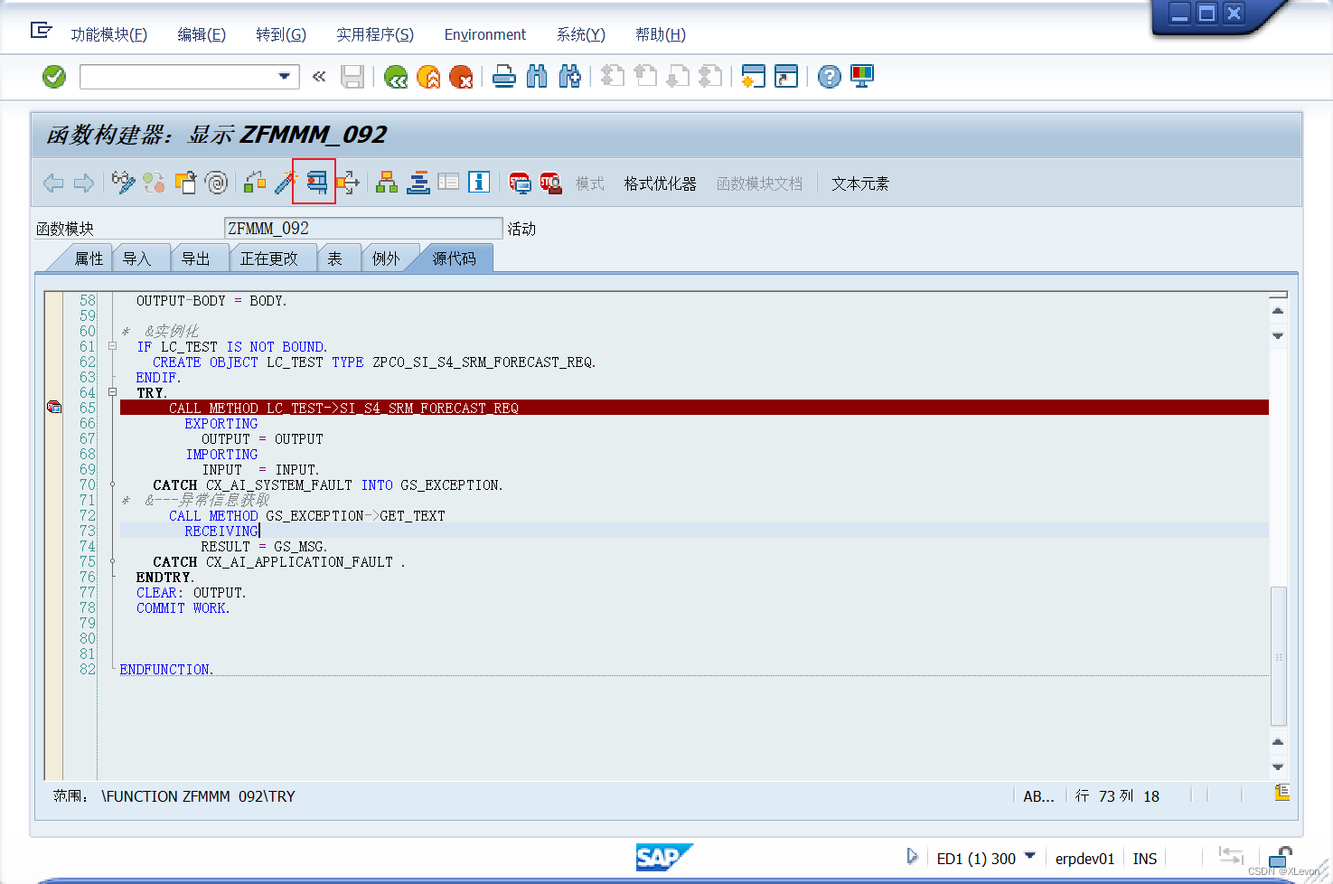Open the command field dropdown arrow
The width and height of the screenshot is (1333, 884).
(x=286, y=77)
